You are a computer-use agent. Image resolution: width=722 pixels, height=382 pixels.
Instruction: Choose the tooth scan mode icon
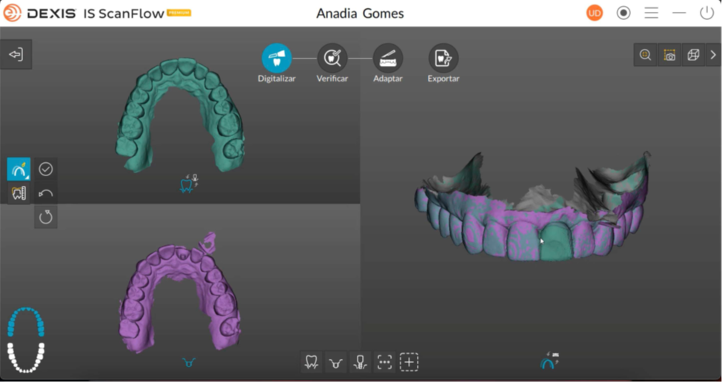312,362
